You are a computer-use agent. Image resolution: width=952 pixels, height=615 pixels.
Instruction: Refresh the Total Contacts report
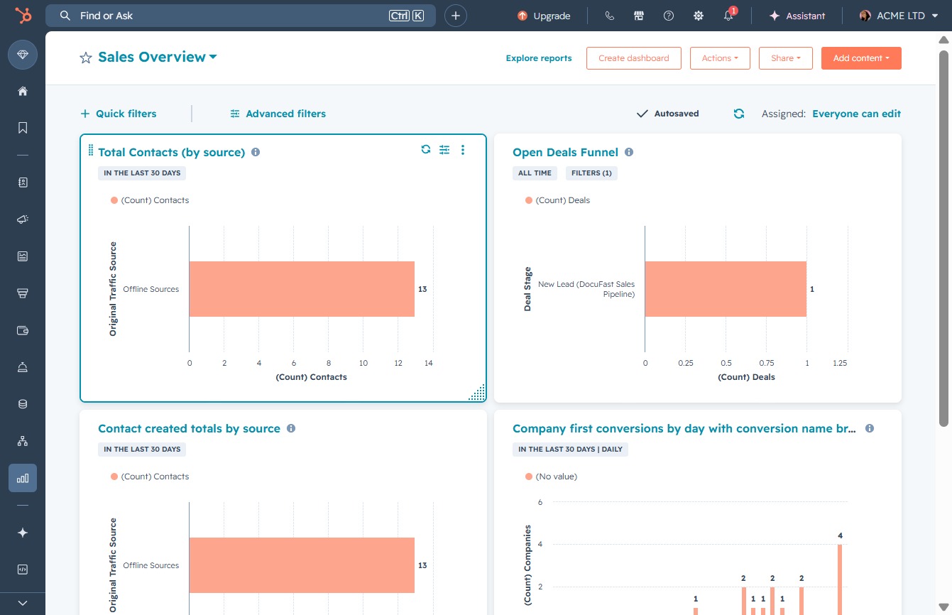coord(426,149)
